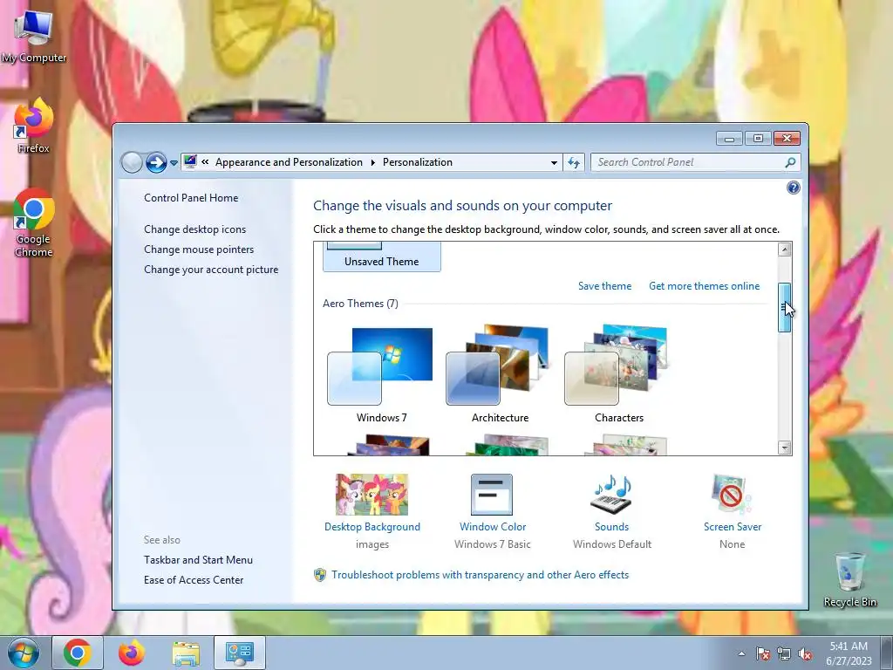
Task: Show hidden tray icons arrow
Action: click(741, 653)
